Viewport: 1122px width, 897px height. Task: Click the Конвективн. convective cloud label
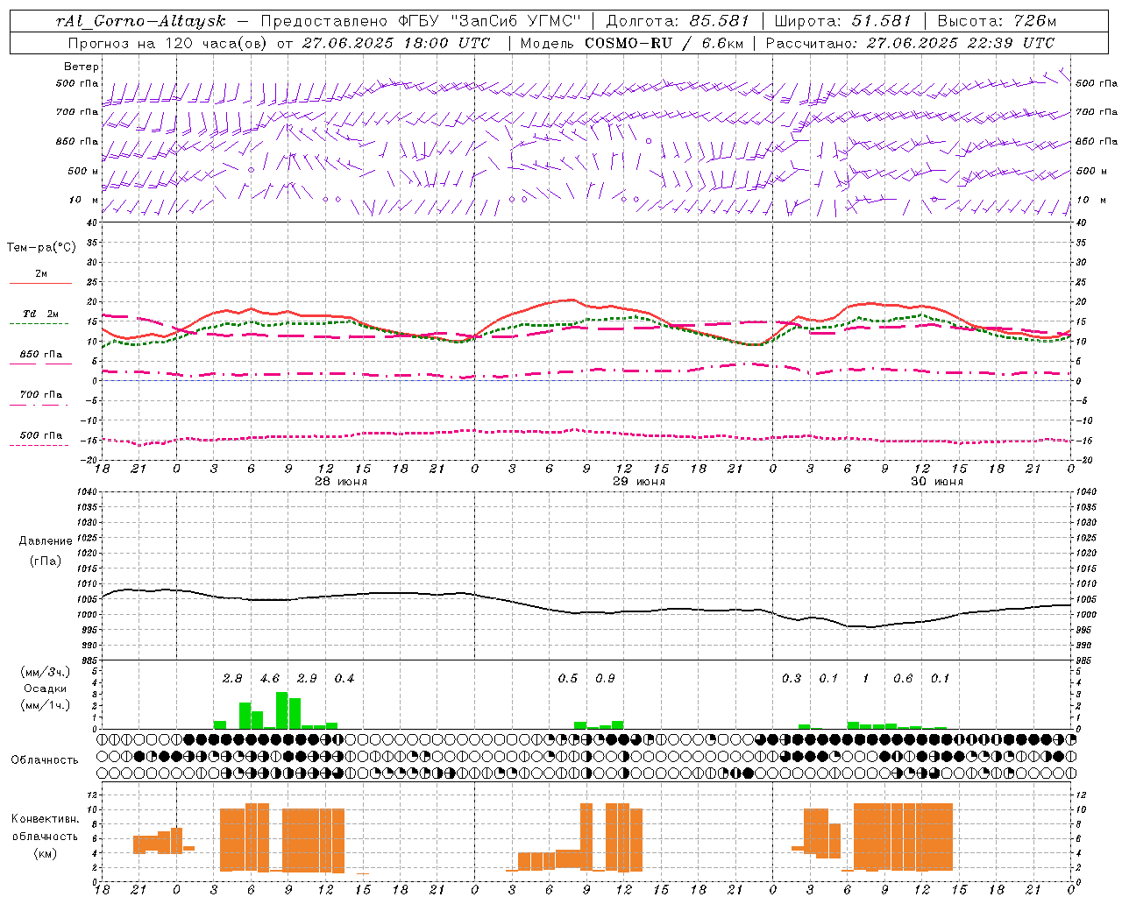pos(45,819)
